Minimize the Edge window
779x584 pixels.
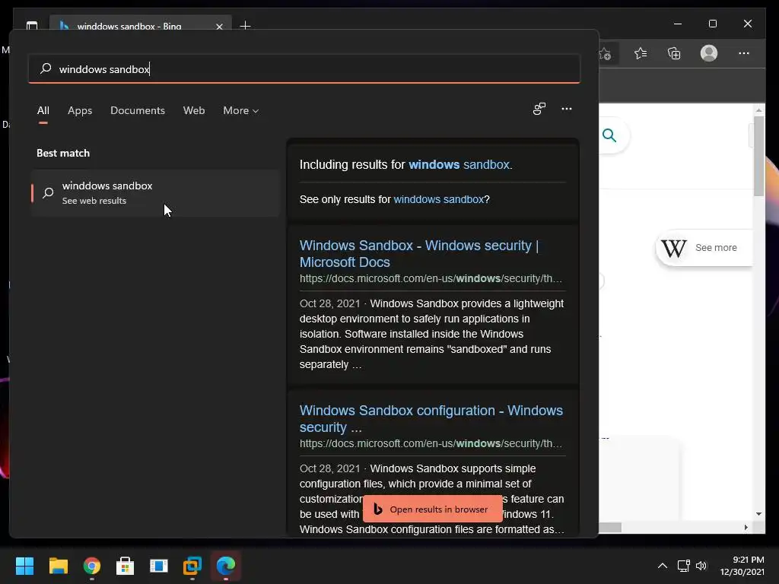[678, 24]
